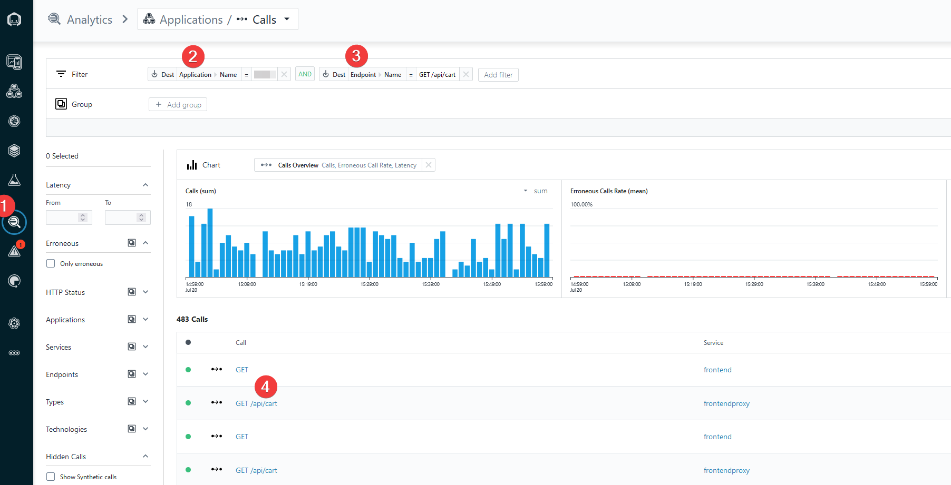This screenshot has width=951, height=485.
Task: Open the Kubernetes sidebar icon
Action: (x=14, y=121)
